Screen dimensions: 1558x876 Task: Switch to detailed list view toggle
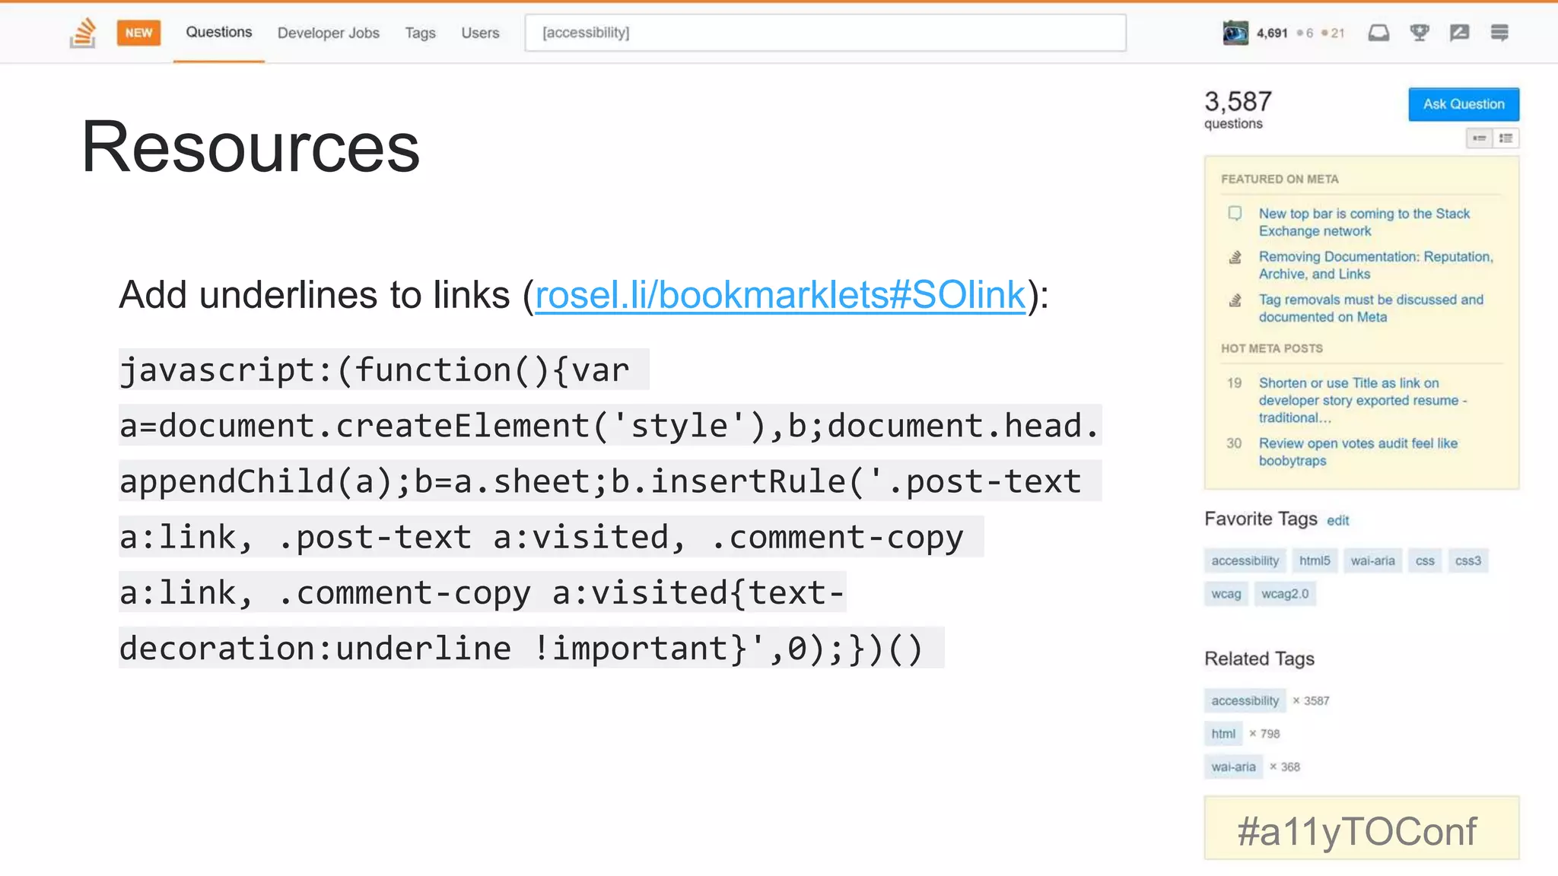point(1506,138)
